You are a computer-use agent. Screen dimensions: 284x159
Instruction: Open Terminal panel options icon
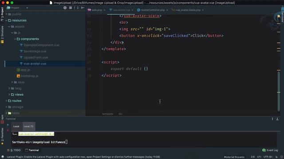pos(272,119)
